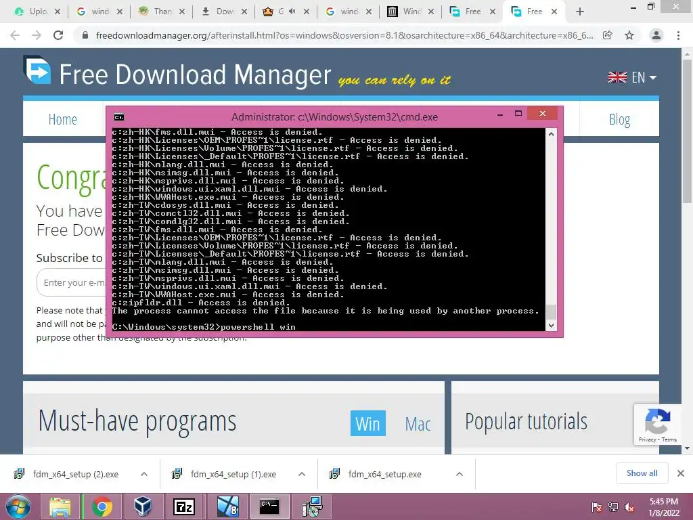This screenshot has height=520, width=693.
Task: Click the muted volume tray icon
Action: pyautogui.click(x=629, y=507)
